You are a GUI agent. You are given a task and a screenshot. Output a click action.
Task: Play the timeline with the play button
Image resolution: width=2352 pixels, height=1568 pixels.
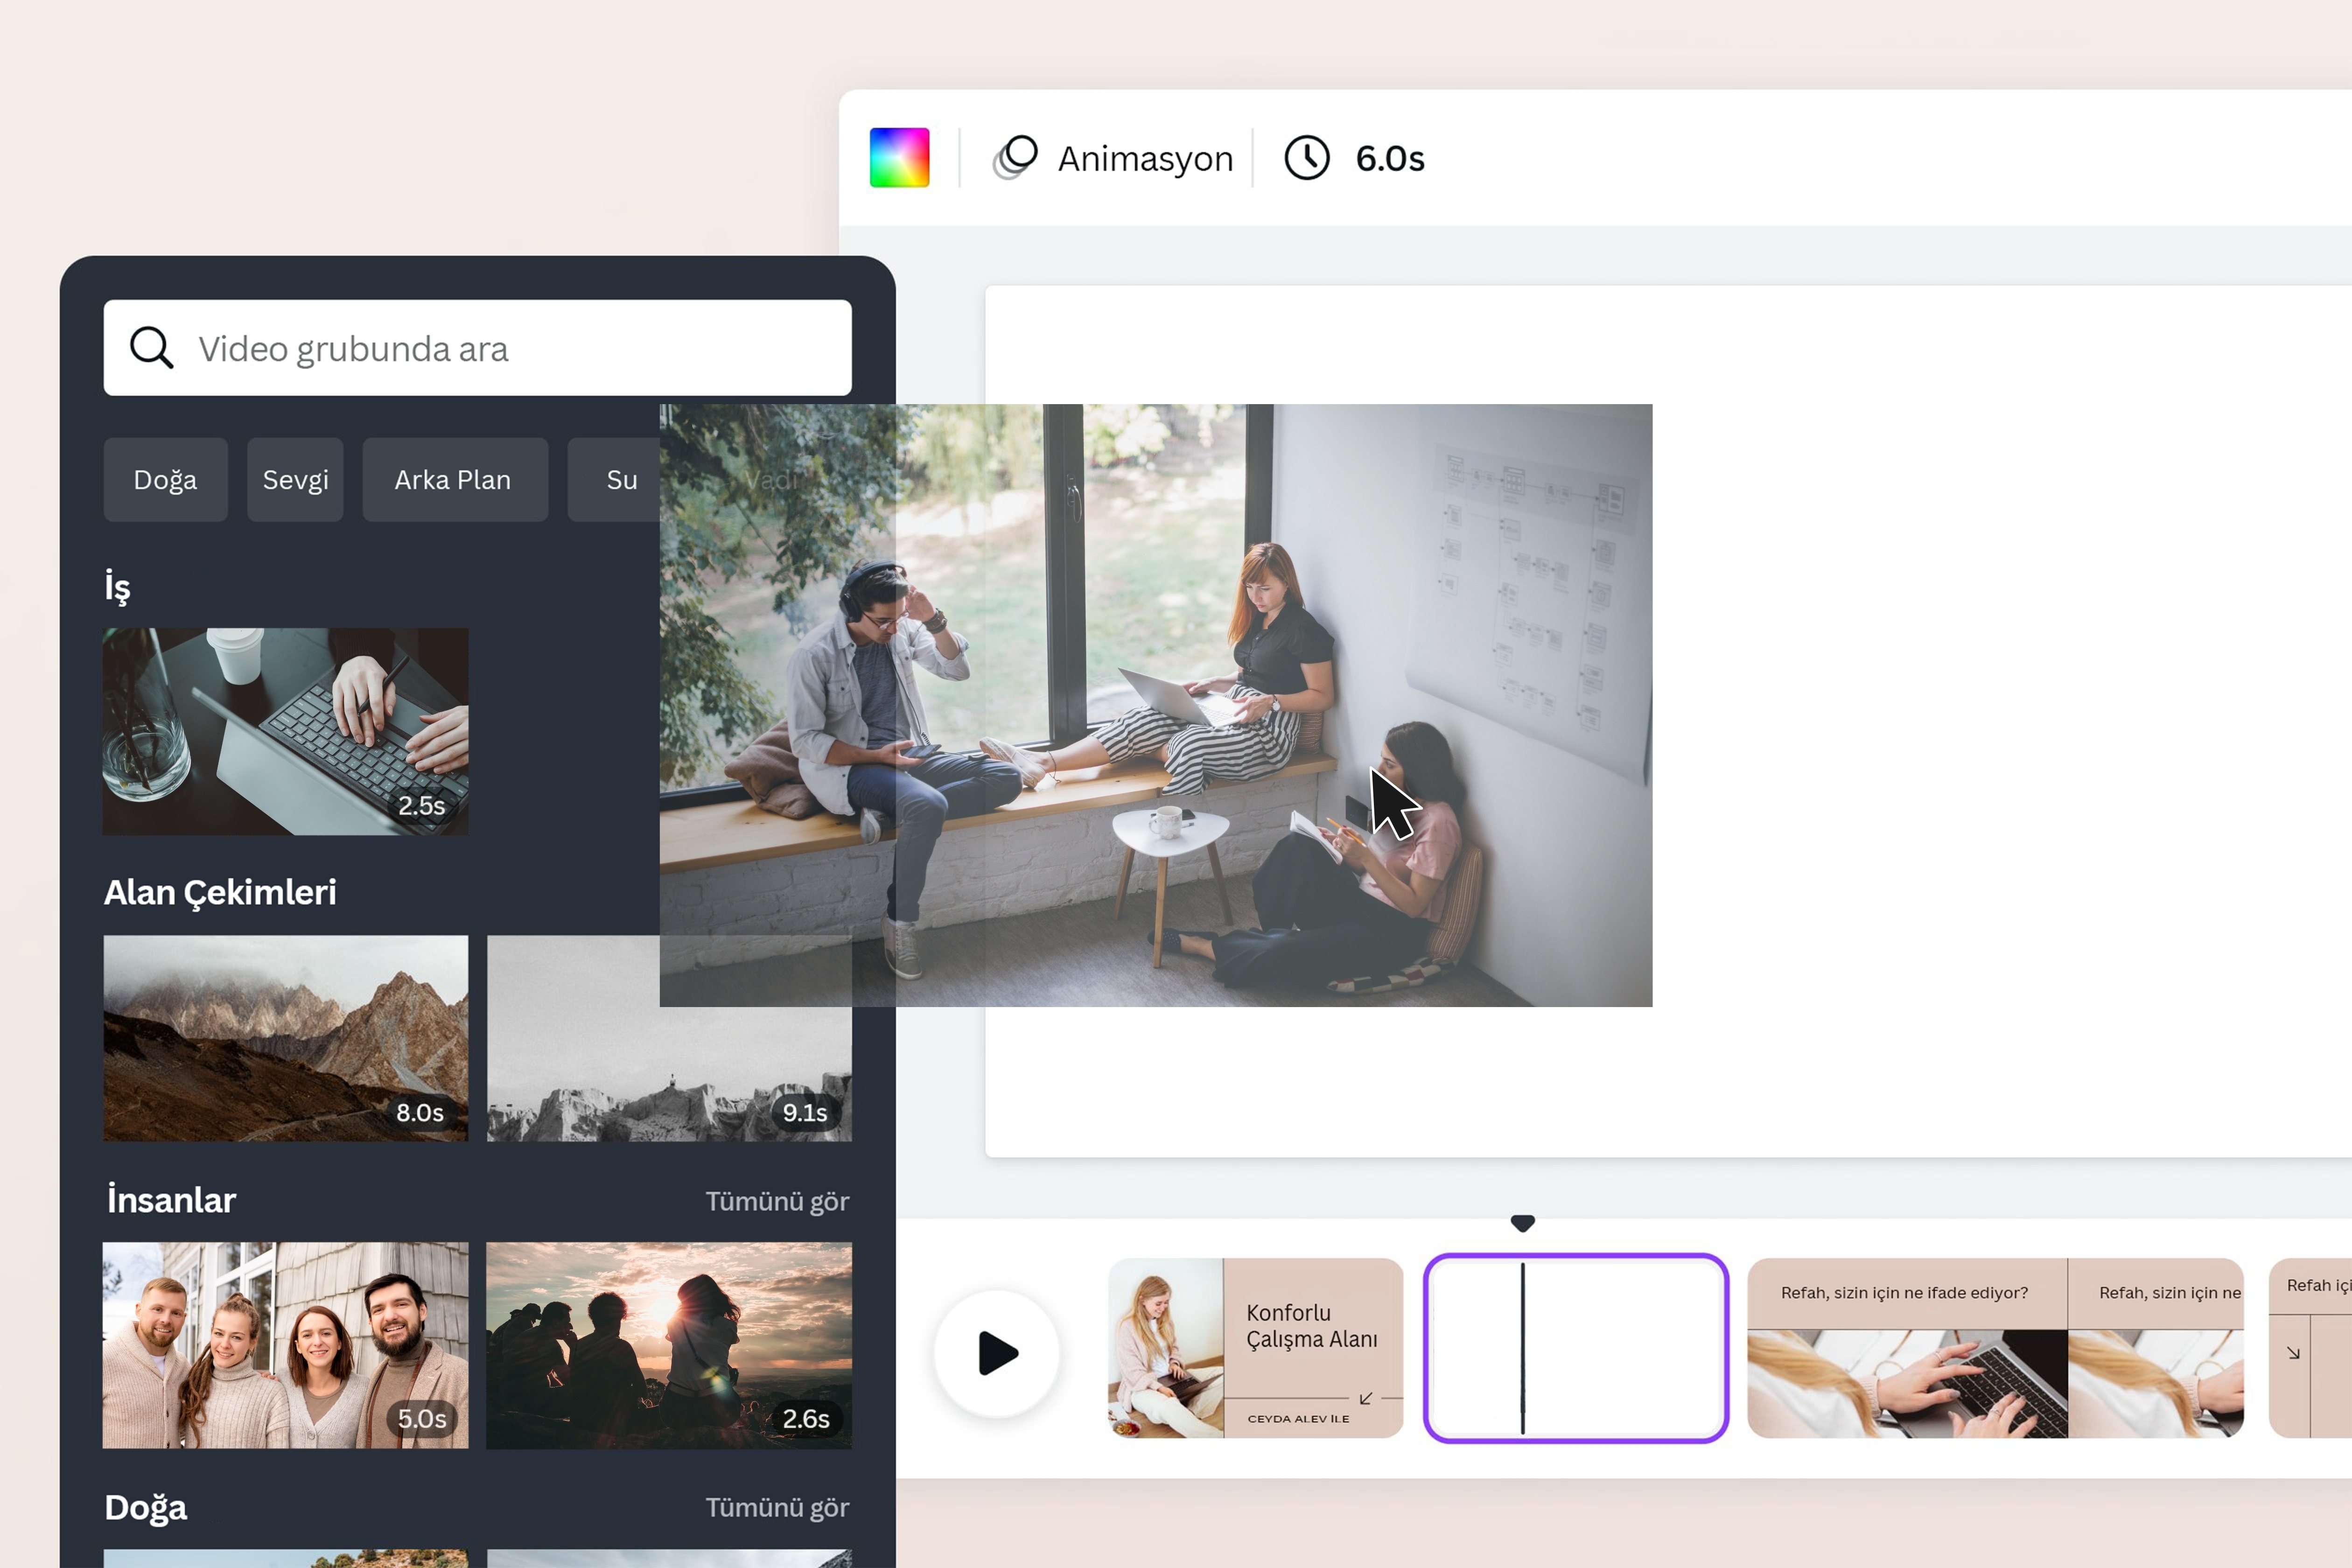pos(996,1353)
